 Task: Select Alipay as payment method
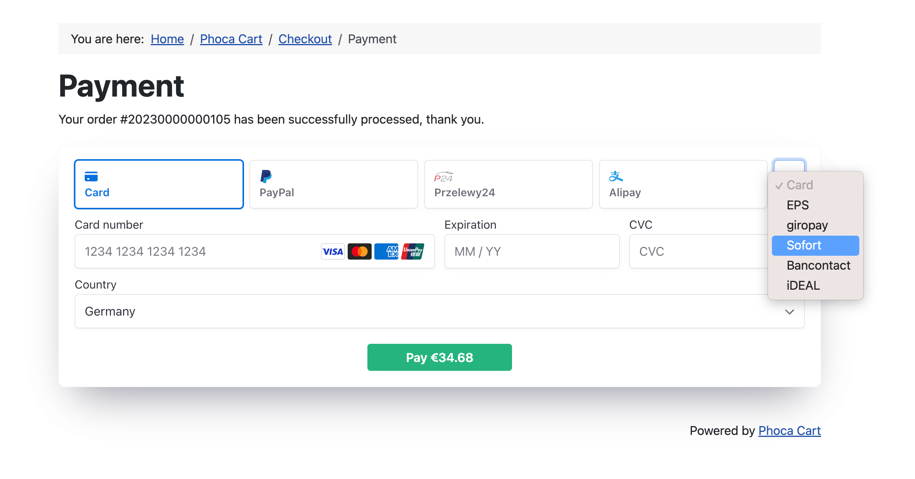click(x=683, y=184)
